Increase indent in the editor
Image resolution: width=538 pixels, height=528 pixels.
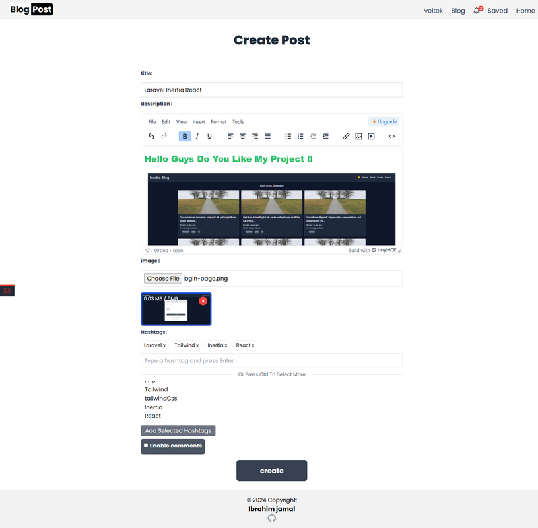point(325,136)
